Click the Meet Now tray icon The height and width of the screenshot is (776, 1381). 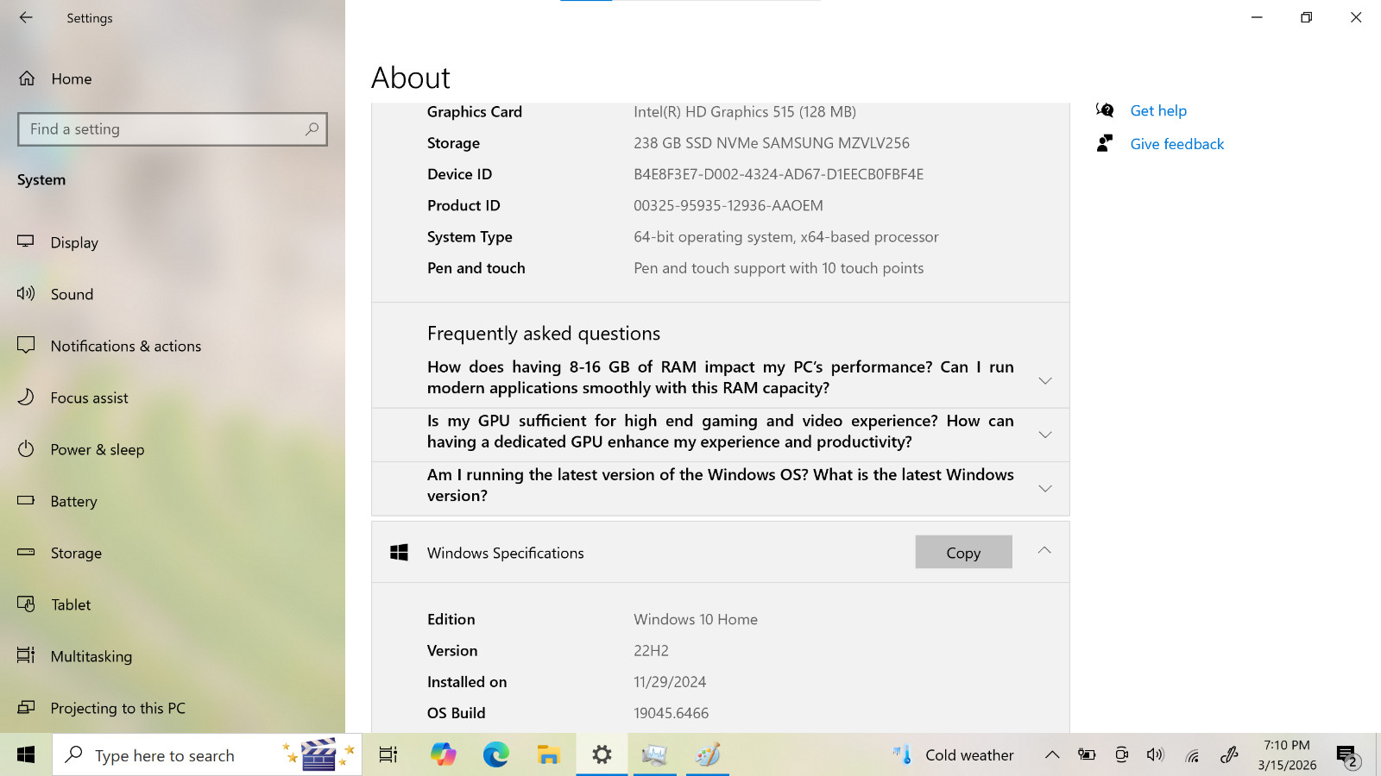click(1121, 755)
